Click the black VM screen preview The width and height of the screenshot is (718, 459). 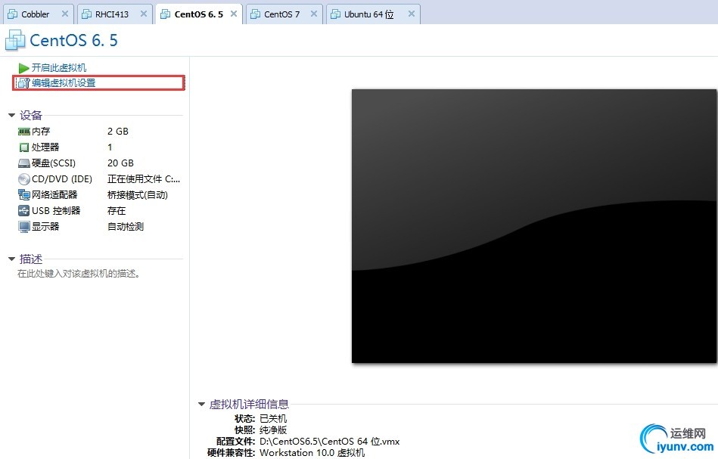[534, 226]
